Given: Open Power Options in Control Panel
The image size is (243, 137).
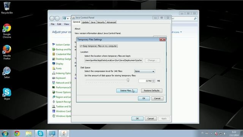Looking at the screenshot, I should click(x=62, y=92).
